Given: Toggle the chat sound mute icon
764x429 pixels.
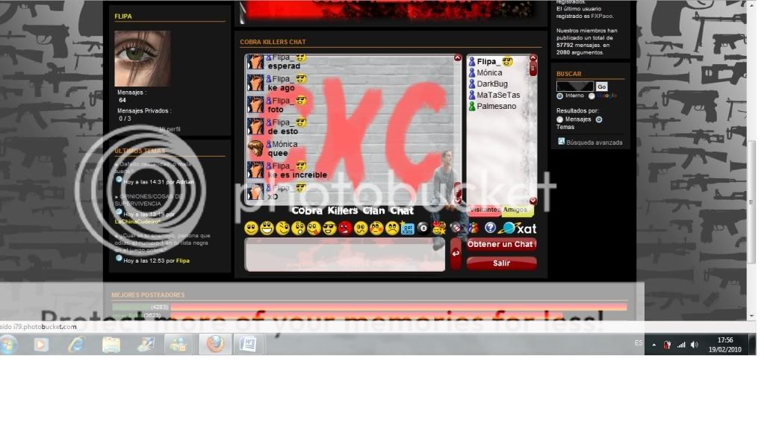Looking at the screenshot, I should pyautogui.click(x=456, y=228).
